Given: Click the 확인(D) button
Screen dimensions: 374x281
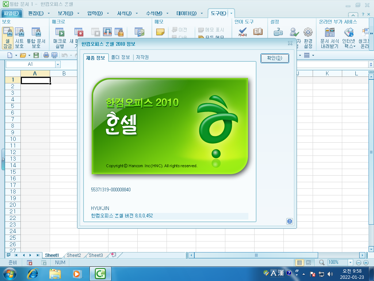Looking at the screenshot, I should coord(275,58).
